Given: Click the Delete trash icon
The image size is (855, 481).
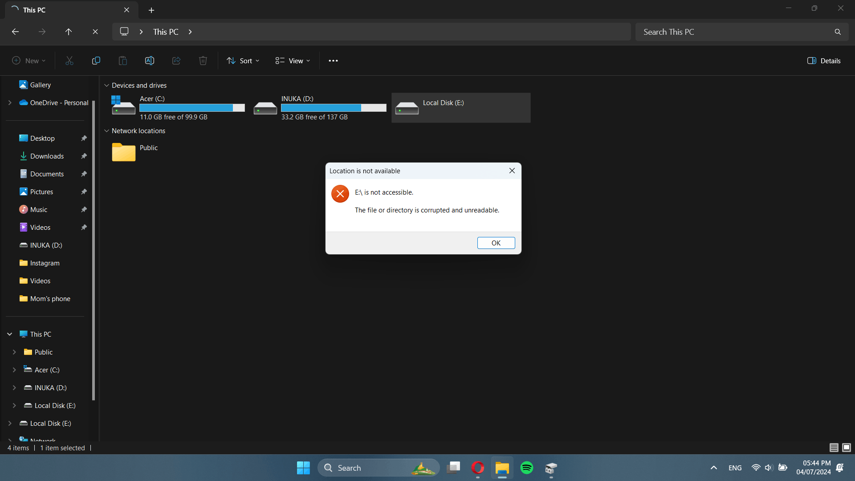Looking at the screenshot, I should 203,61.
